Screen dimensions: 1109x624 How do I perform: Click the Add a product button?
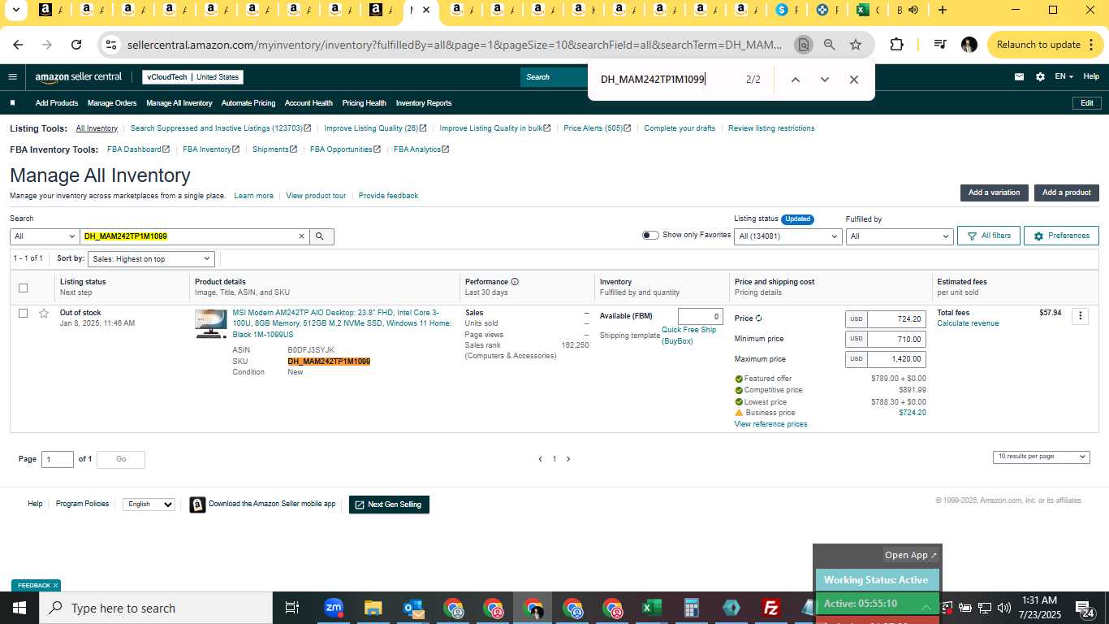click(x=1066, y=193)
